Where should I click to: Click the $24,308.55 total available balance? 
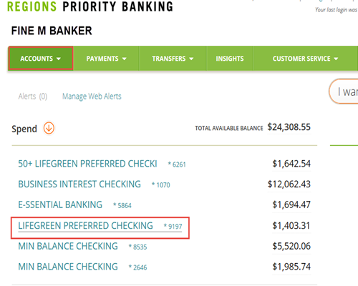289,127
